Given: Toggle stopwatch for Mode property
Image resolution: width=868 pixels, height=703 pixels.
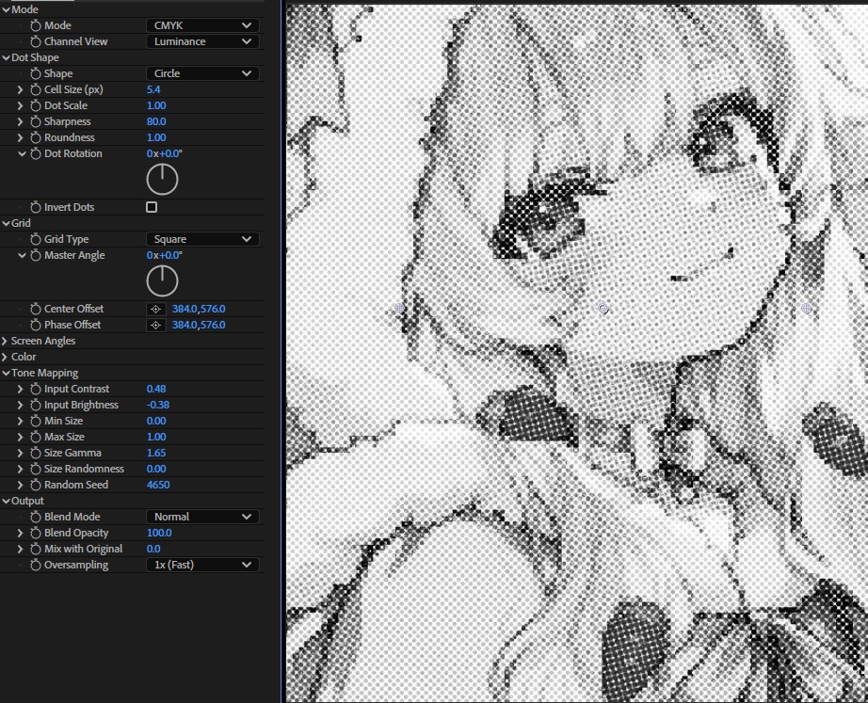Looking at the screenshot, I should pyautogui.click(x=36, y=25).
